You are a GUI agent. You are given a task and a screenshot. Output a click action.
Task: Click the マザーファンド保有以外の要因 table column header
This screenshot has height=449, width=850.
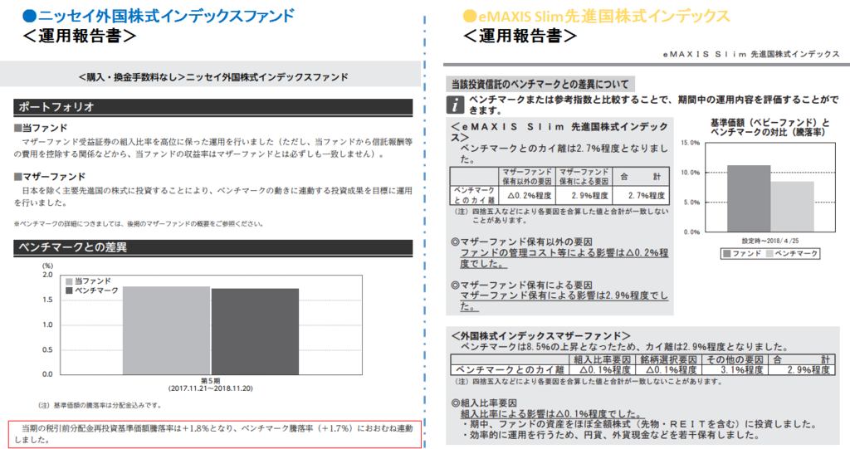(x=527, y=177)
